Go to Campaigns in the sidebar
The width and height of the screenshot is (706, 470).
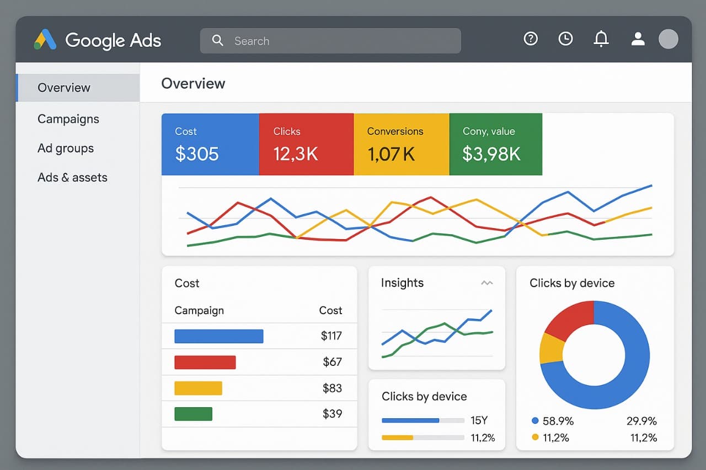click(x=68, y=119)
